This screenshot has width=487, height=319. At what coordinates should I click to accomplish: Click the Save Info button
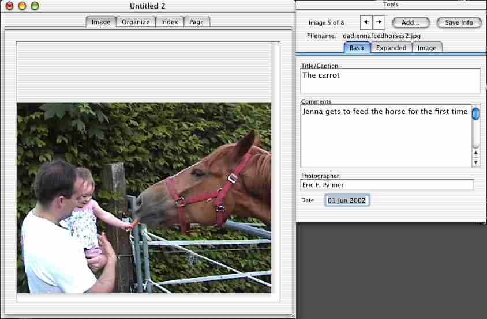(459, 22)
